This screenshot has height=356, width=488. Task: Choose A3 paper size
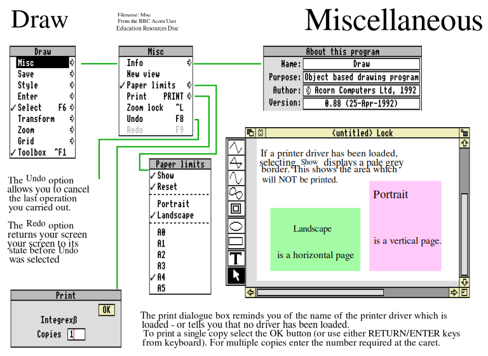pos(180,266)
